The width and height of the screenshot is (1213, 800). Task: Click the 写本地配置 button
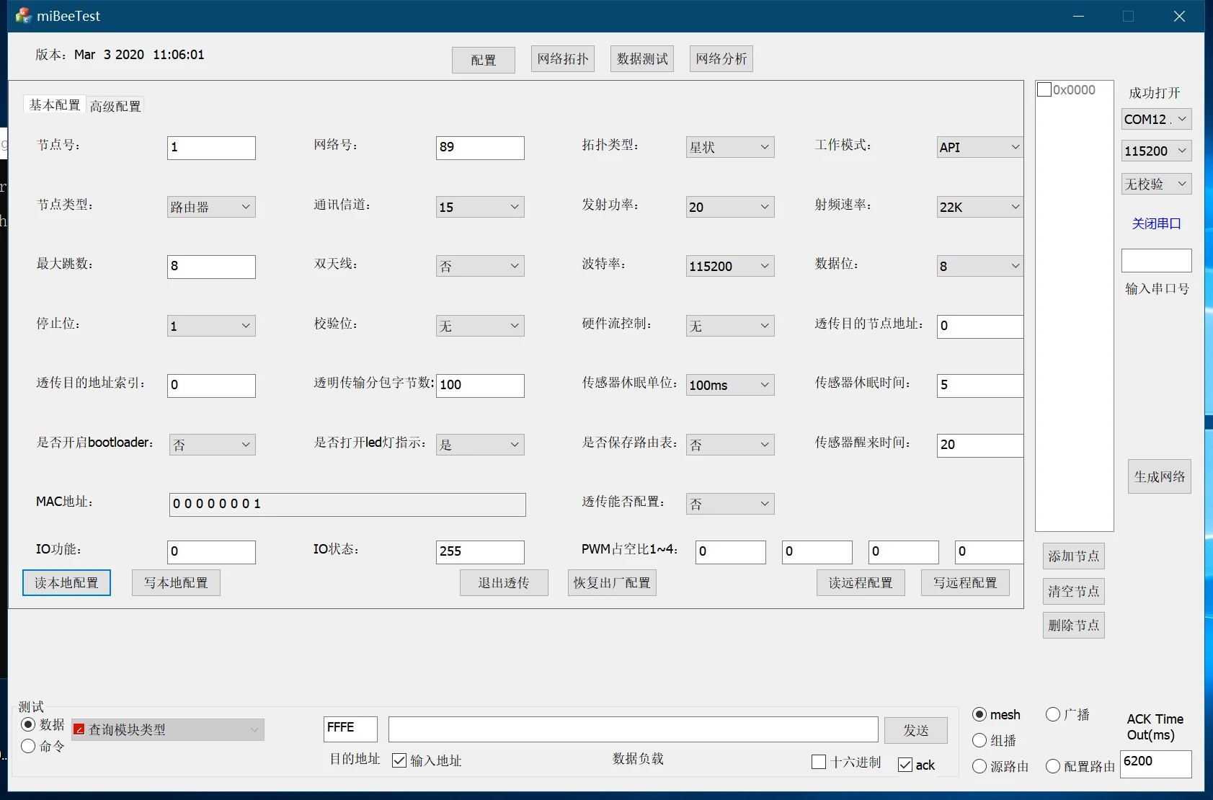click(176, 582)
